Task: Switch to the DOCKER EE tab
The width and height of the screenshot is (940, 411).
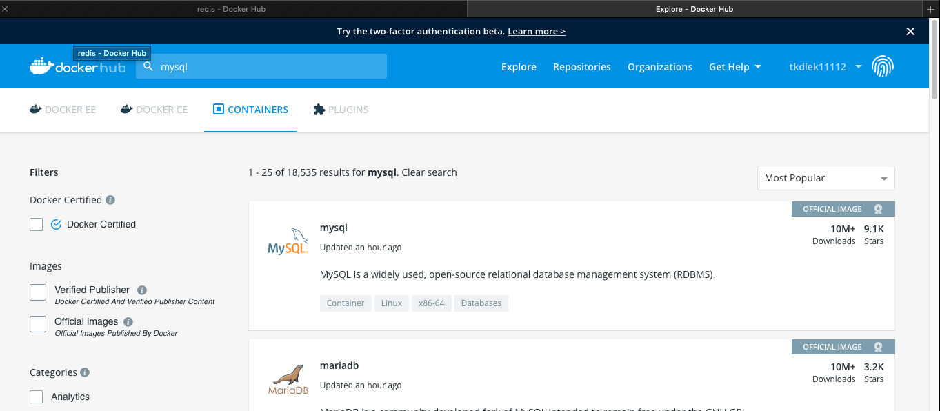Action: click(x=63, y=110)
